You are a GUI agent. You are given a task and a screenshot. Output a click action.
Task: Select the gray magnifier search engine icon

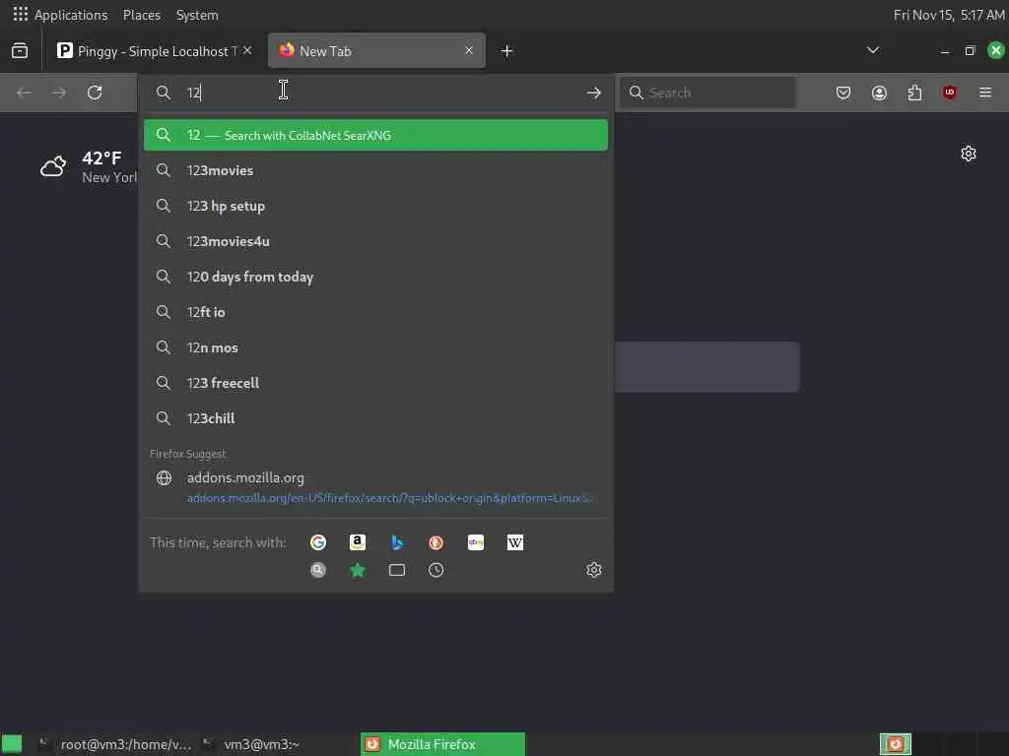[318, 570]
